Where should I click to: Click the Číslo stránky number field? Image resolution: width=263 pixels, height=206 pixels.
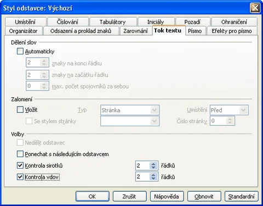tap(222, 121)
